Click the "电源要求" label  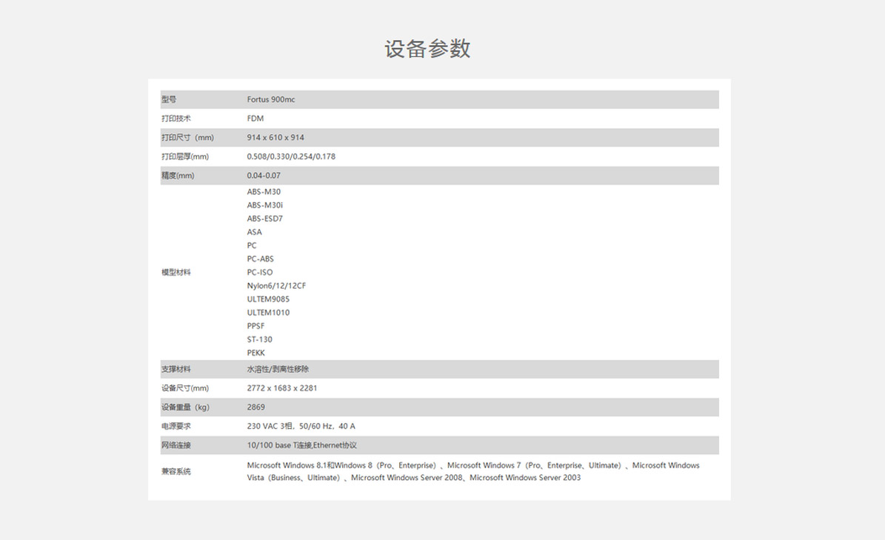[x=176, y=427]
